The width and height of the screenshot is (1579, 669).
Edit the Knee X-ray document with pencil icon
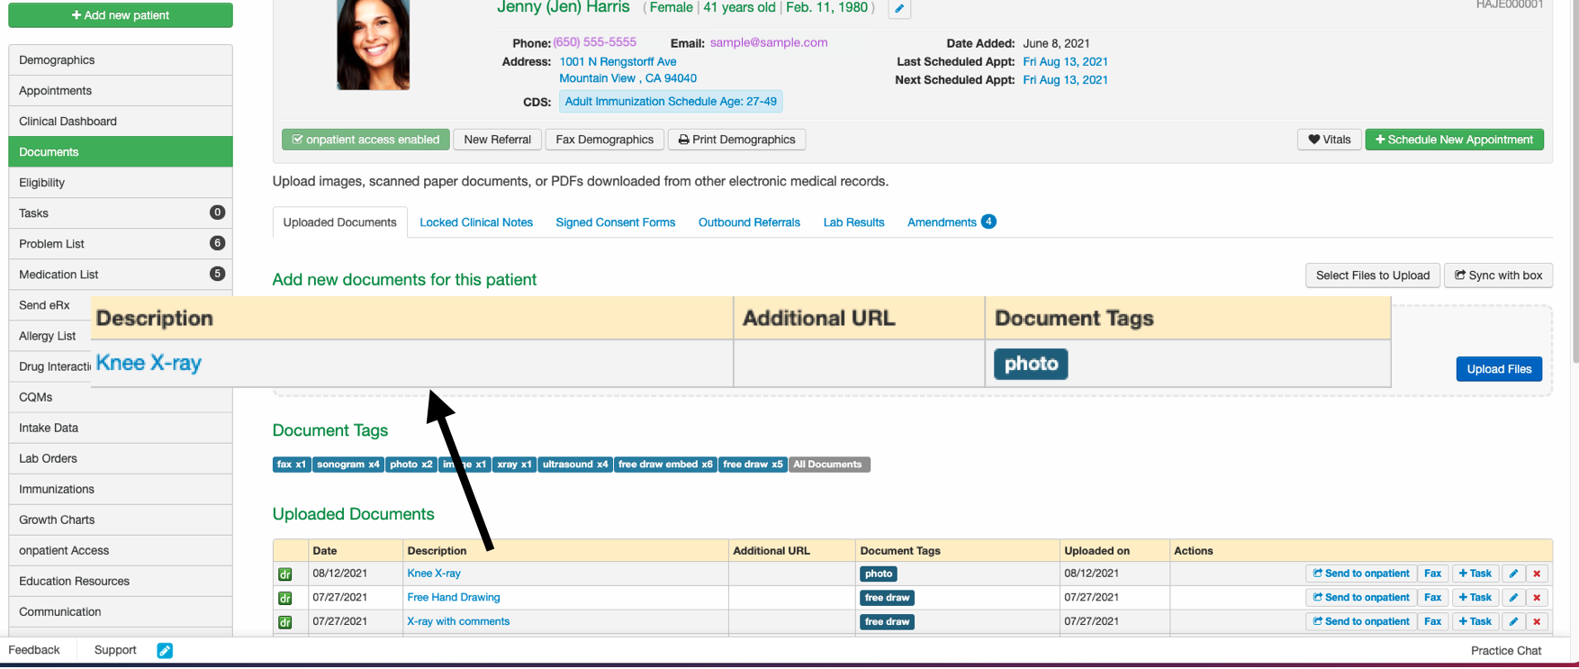1513,574
